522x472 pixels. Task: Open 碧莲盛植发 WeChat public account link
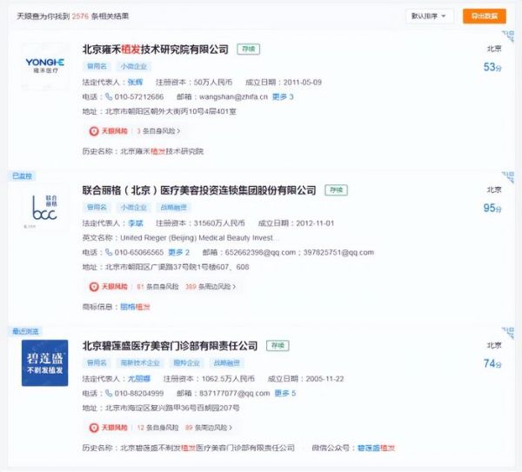[x=377, y=448]
